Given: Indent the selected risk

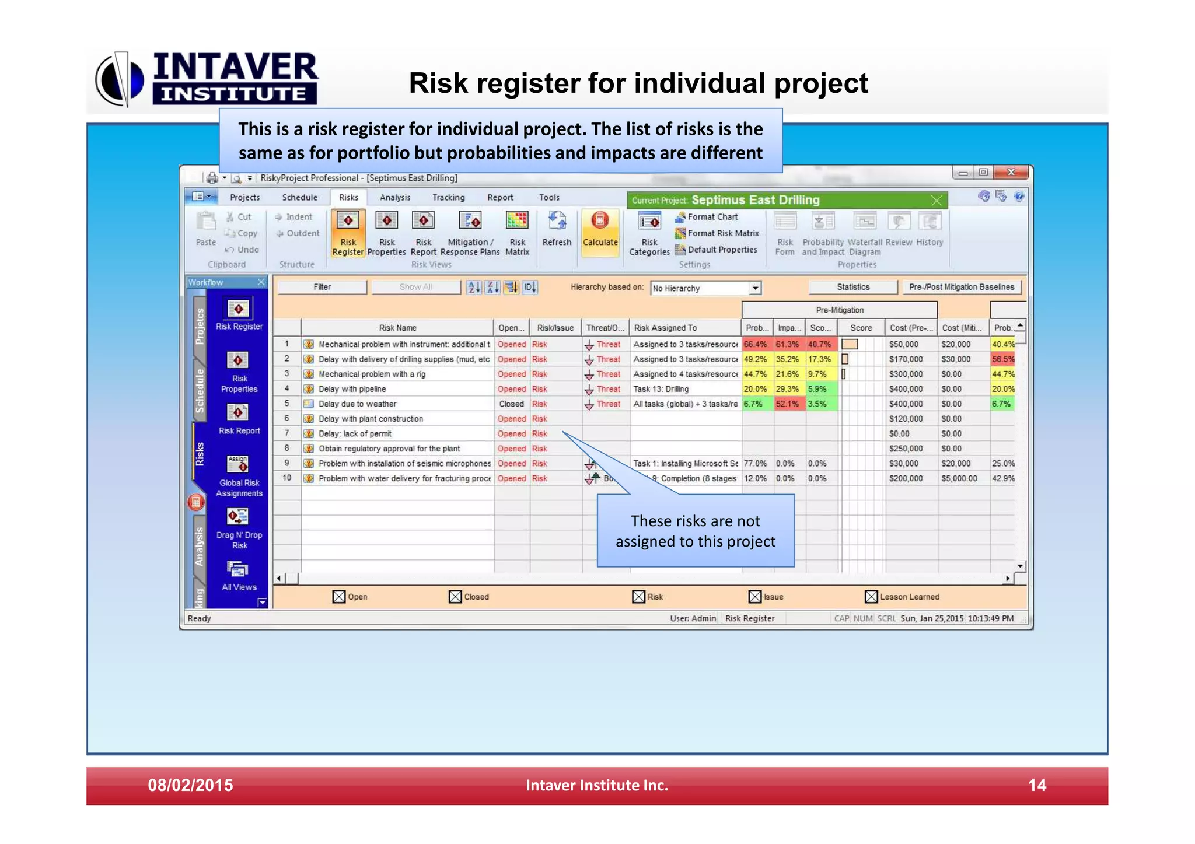Looking at the screenshot, I should point(293,217).
